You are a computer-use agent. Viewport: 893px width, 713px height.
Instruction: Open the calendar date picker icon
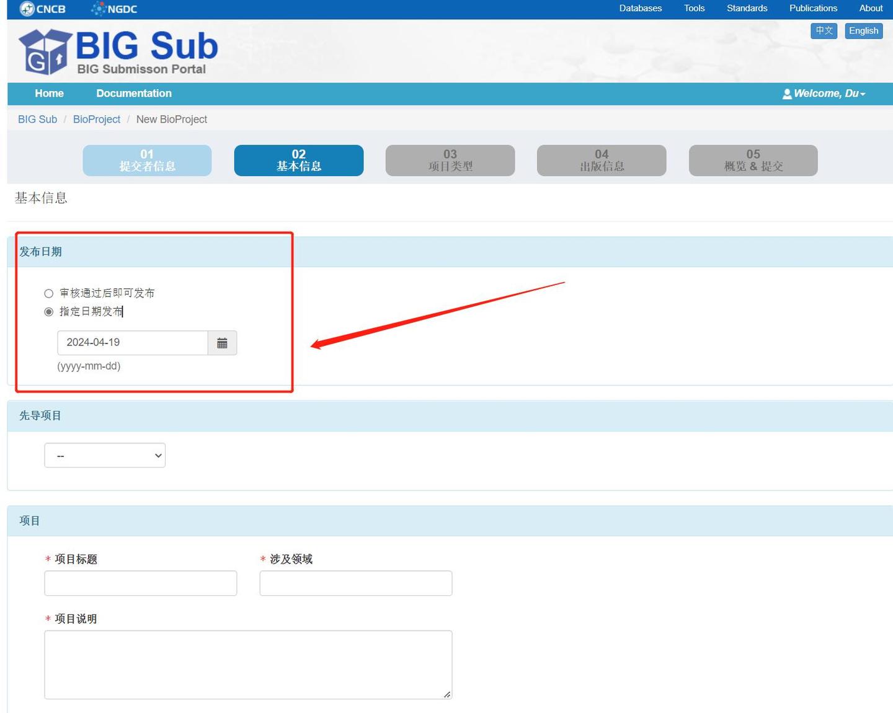coord(222,343)
